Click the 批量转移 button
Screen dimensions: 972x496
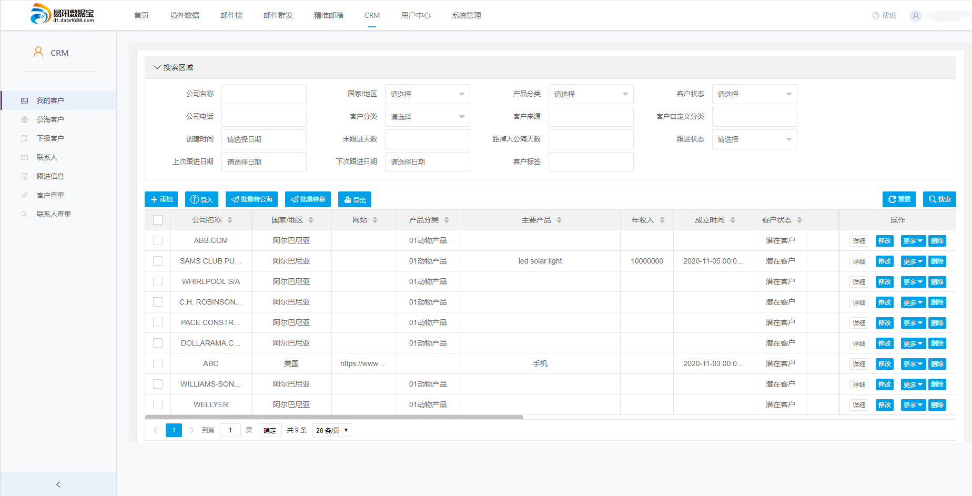pyautogui.click(x=308, y=199)
